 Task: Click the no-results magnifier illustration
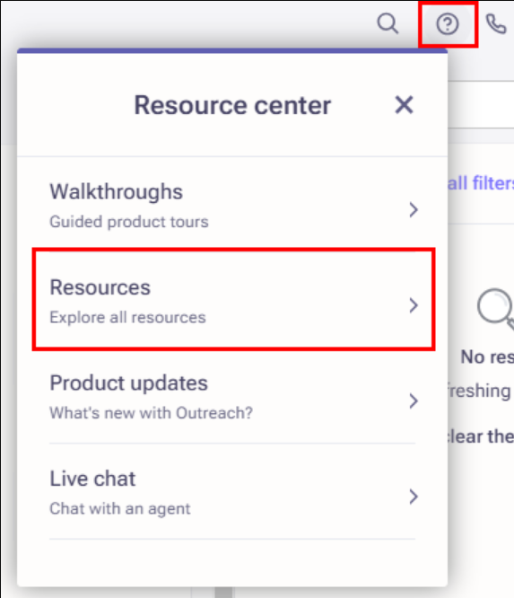(496, 308)
